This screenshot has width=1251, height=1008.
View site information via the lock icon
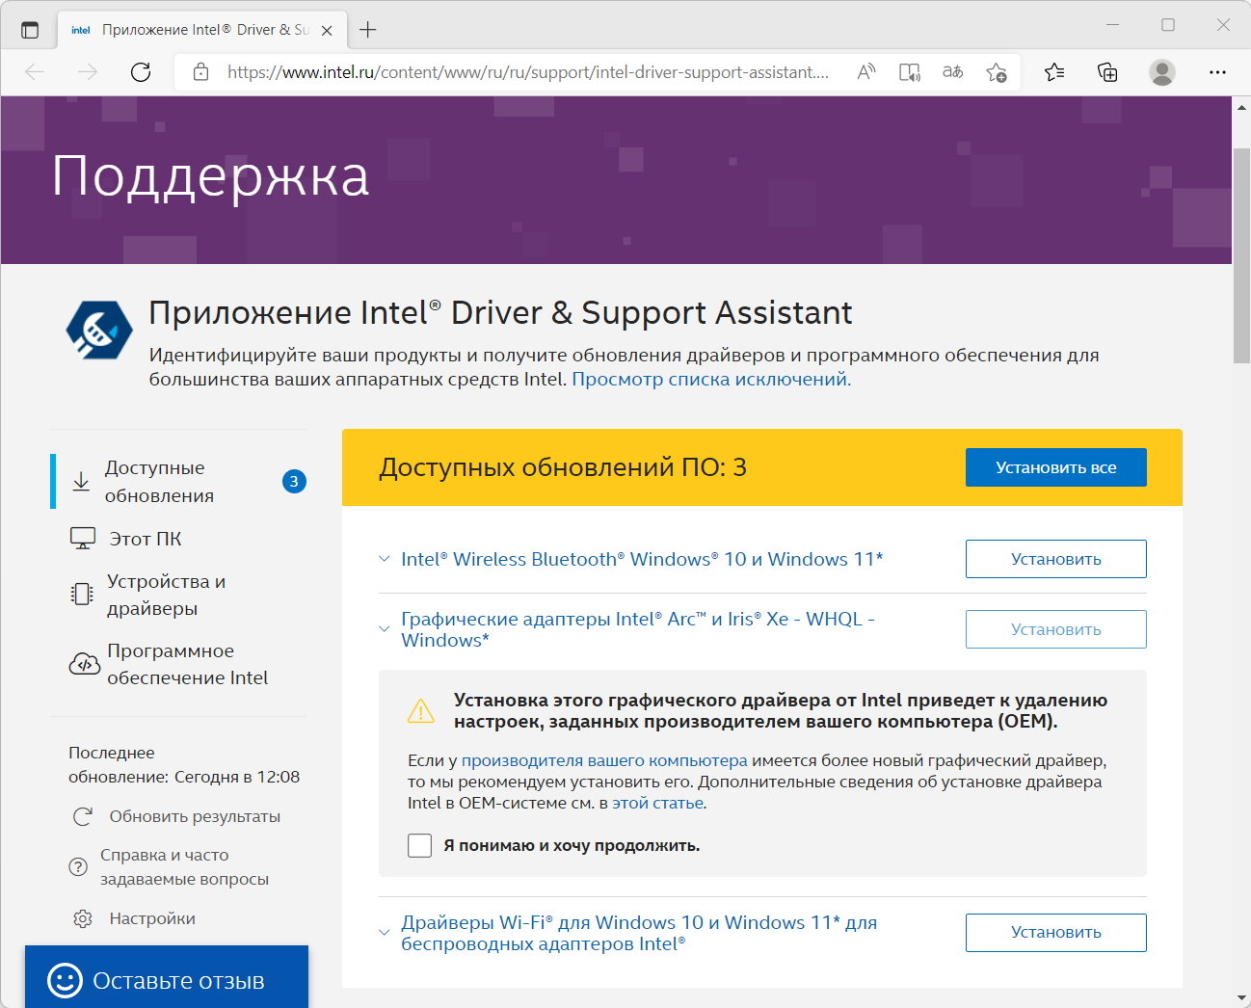click(x=200, y=72)
